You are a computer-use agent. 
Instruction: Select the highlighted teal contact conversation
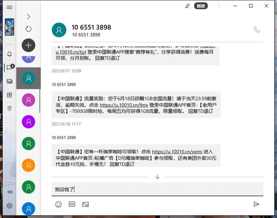[28, 78]
